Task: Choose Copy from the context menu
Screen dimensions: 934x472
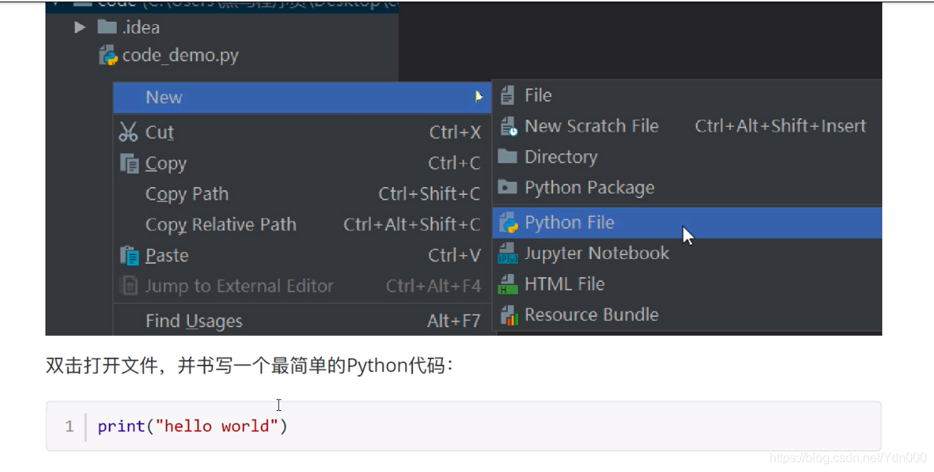Action: pyautogui.click(x=302, y=163)
